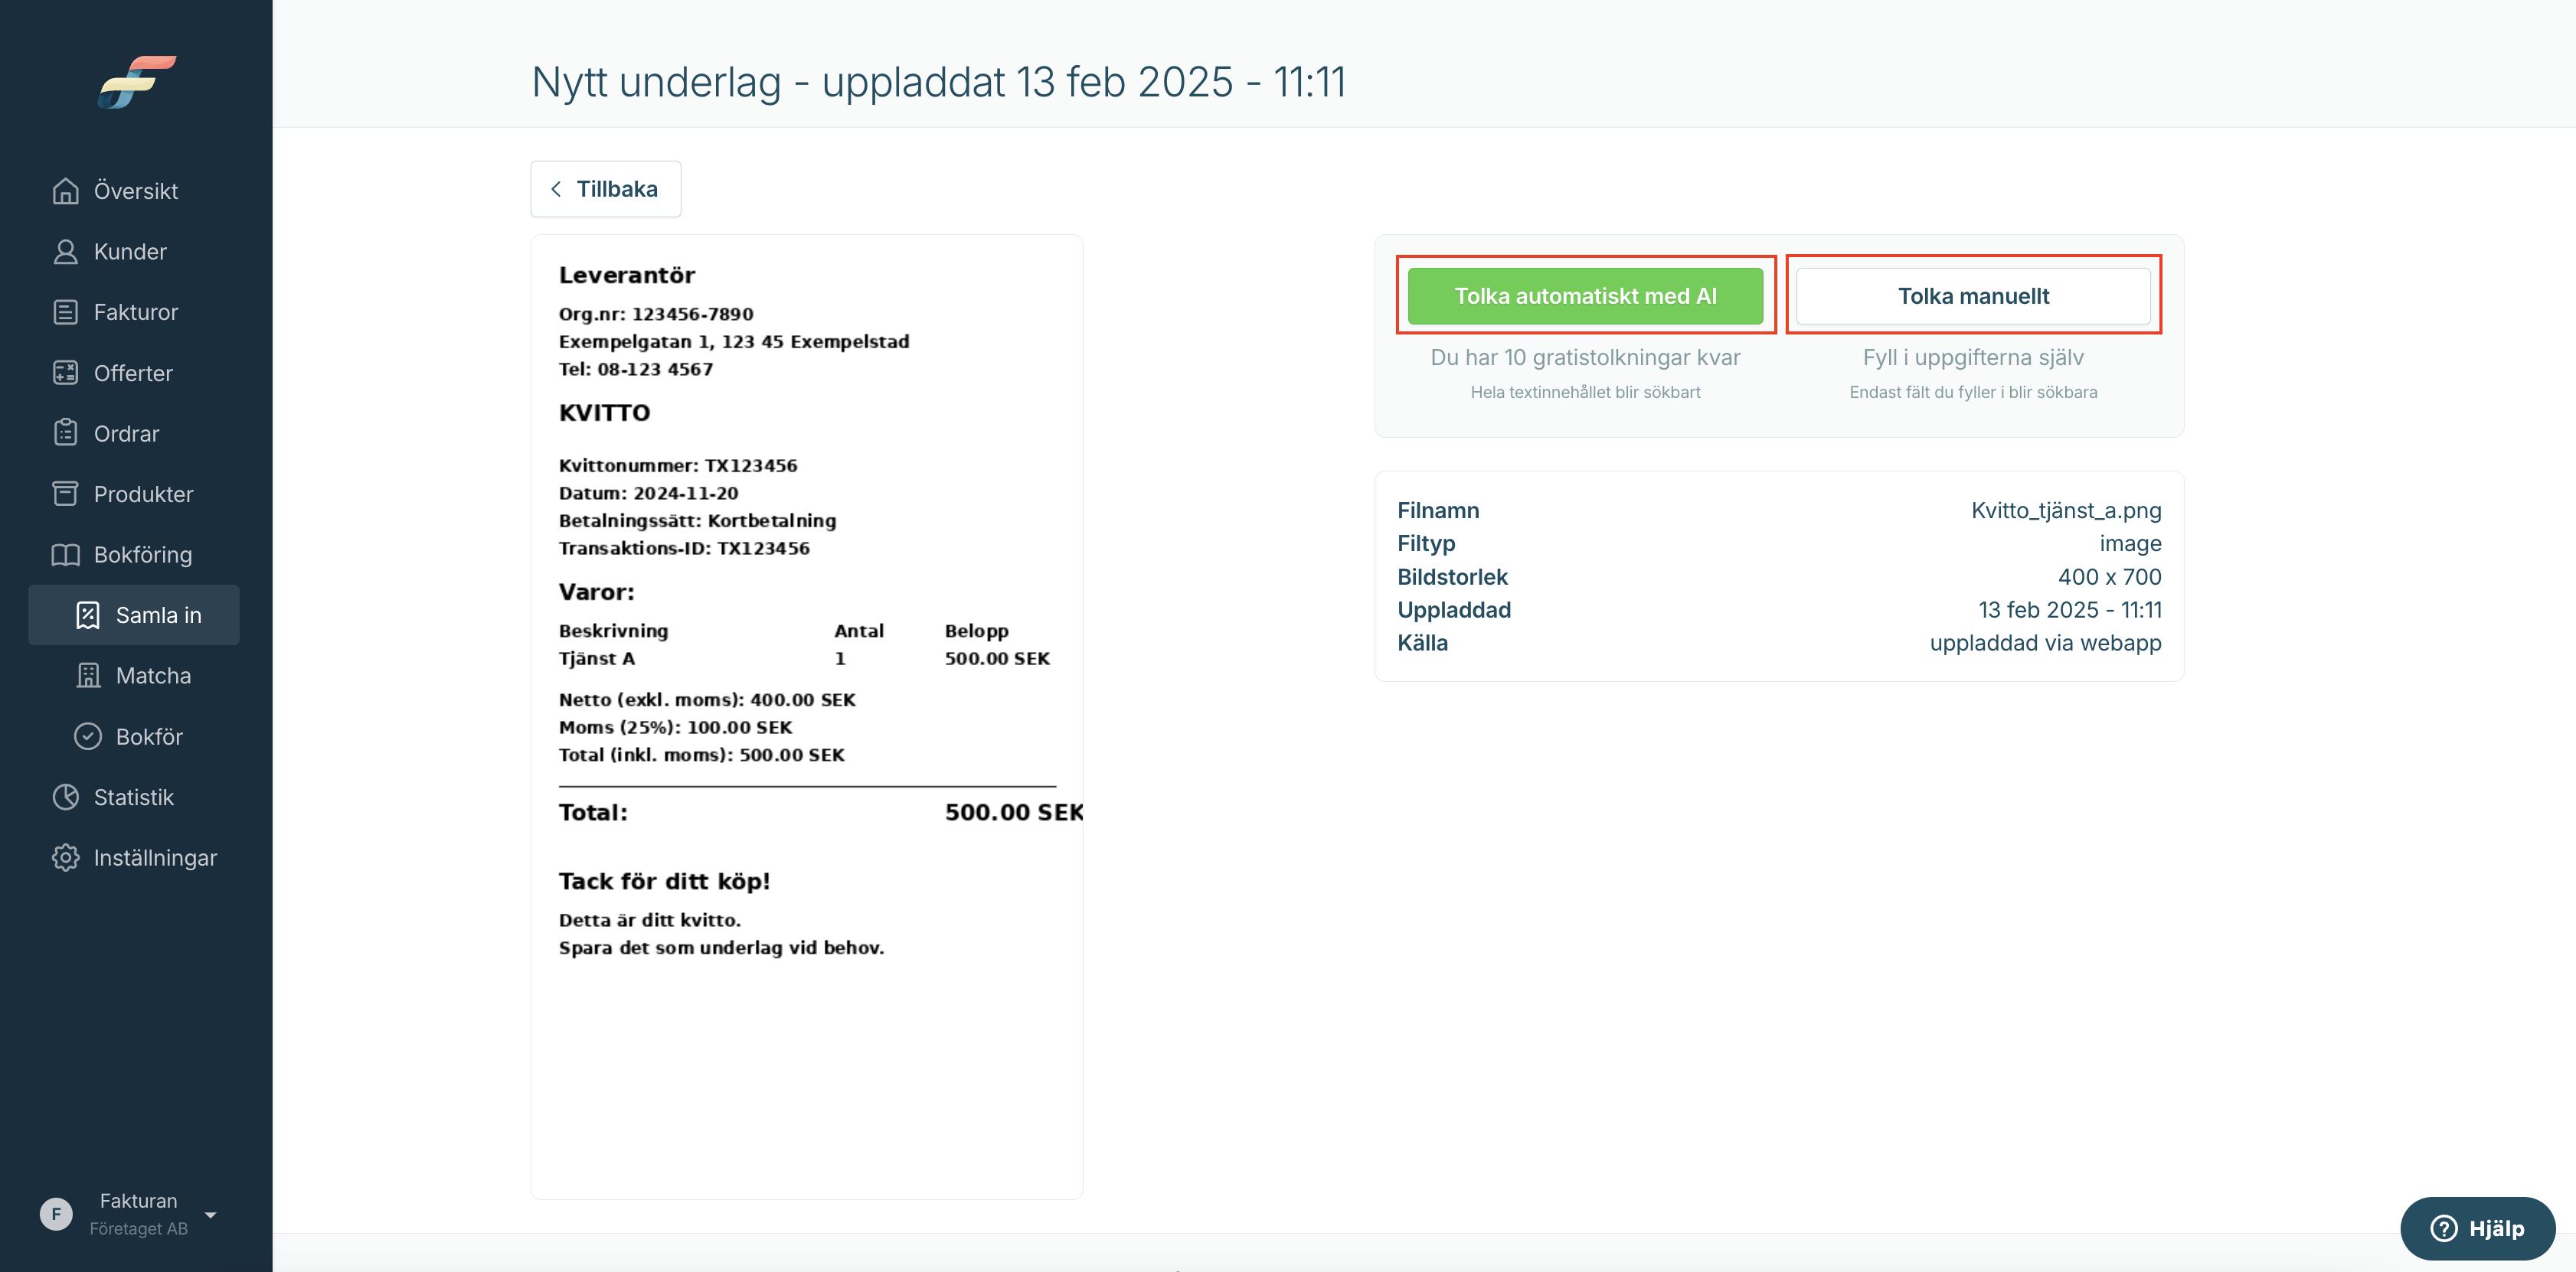Click the round F account avatar
This screenshot has width=2576, height=1272.
(x=56, y=1214)
